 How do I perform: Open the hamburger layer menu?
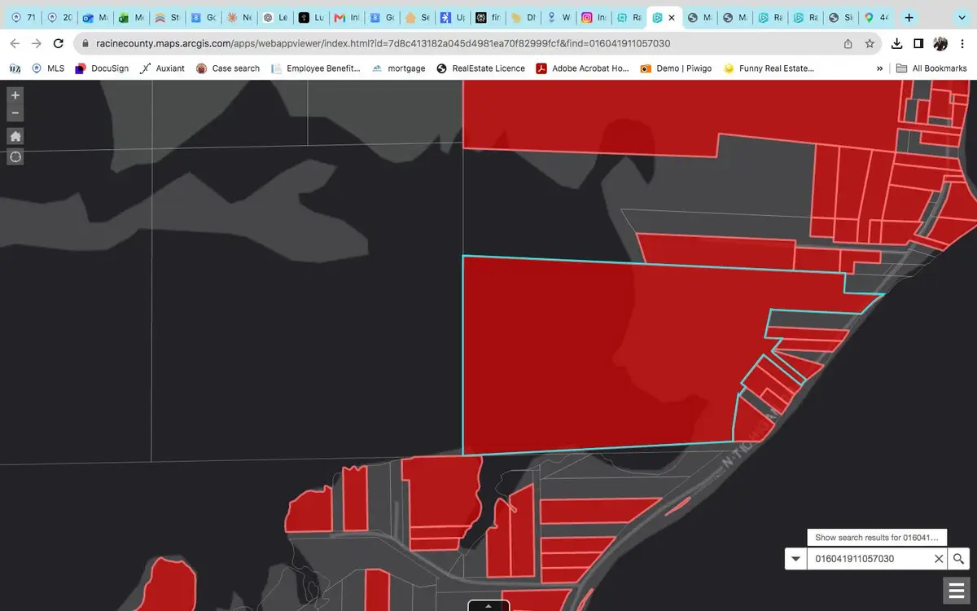(x=956, y=590)
